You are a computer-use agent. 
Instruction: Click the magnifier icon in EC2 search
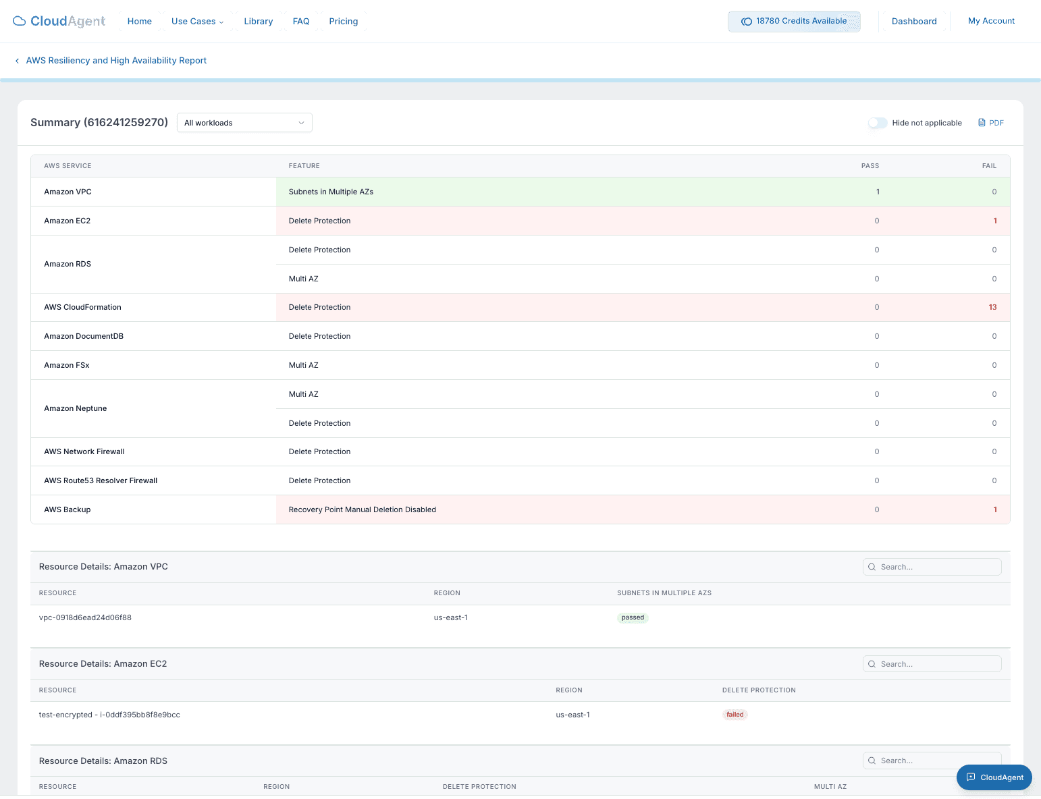click(872, 664)
